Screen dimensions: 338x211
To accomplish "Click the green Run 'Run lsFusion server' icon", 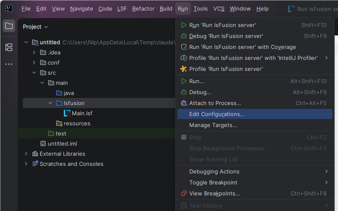I will [184, 25].
